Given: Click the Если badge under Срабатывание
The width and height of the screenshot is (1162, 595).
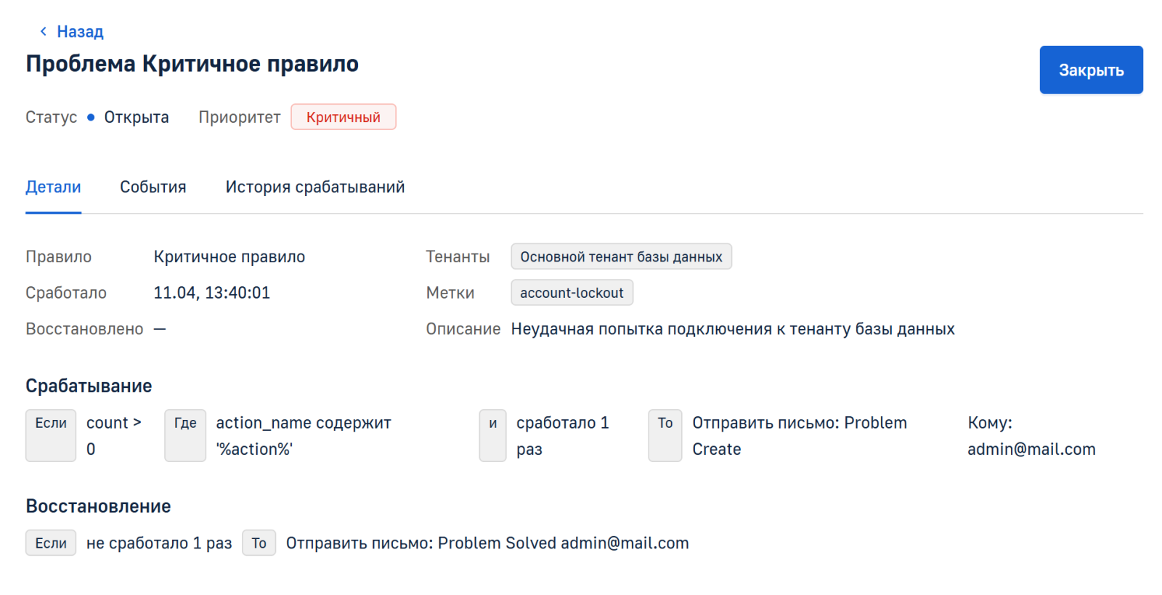Looking at the screenshot, I should click(51, 434).
